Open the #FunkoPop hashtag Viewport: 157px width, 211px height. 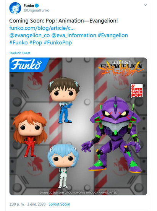(58, 43)
